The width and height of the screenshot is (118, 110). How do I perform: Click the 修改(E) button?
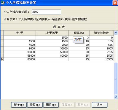[35, 105]
